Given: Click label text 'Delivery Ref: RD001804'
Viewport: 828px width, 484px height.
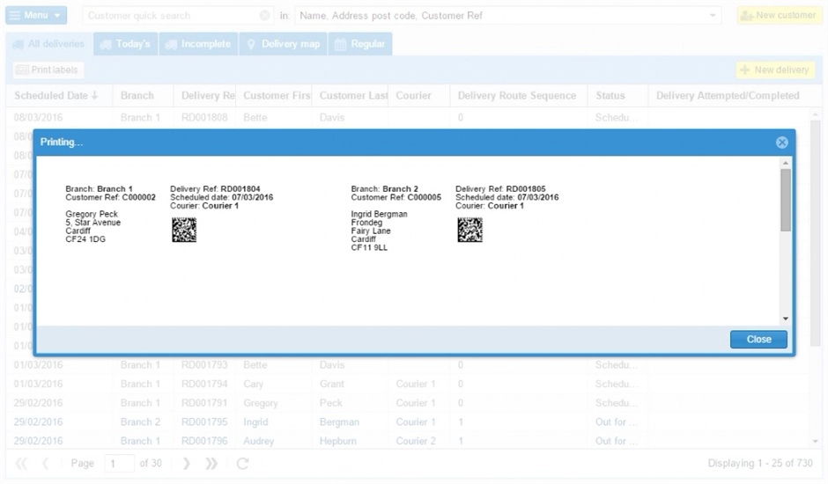Looking at the screenshot, I should coord(215,189).
